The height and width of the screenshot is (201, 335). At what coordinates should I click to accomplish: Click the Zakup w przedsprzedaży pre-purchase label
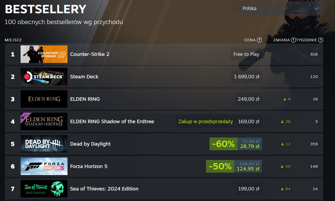205,122
